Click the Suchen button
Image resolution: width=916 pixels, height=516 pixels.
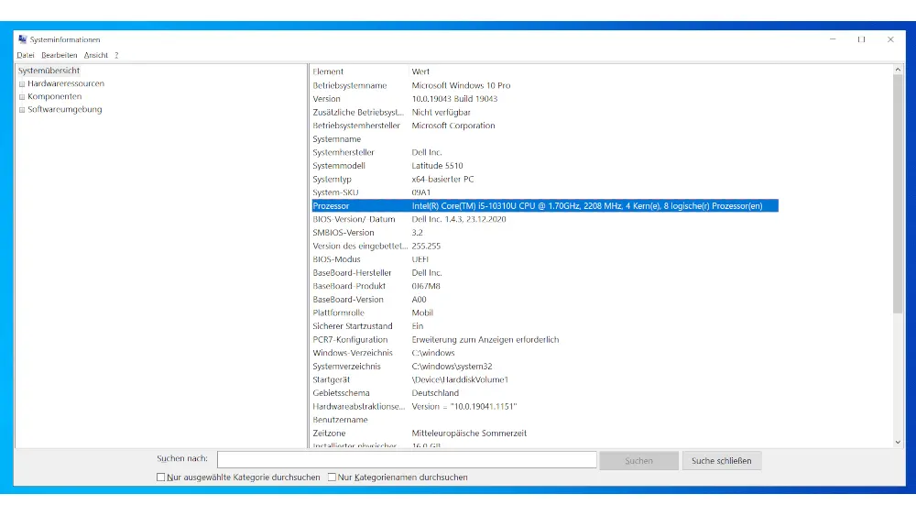[x=638, y=460]
